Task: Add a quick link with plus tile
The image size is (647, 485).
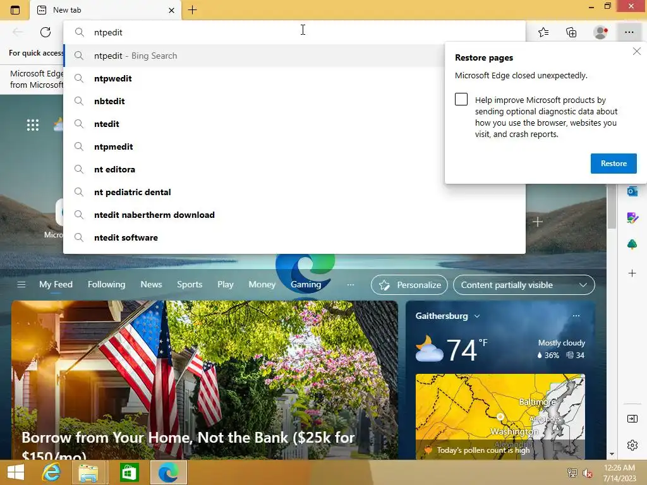Action: click(x=537, y=222)
